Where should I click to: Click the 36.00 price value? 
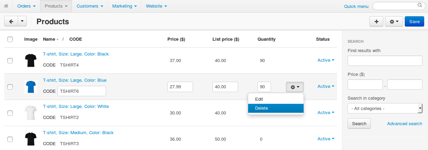pos(175,139)
